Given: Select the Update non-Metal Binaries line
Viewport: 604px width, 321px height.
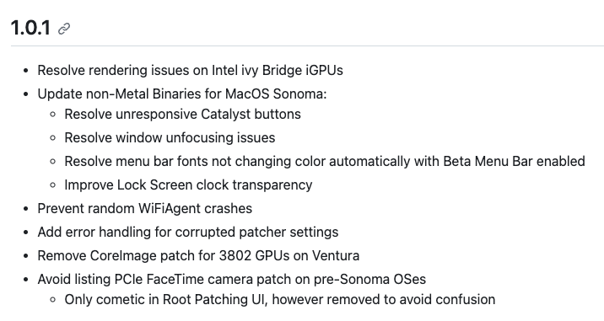Looking at the screenshot, I should 182,94.
